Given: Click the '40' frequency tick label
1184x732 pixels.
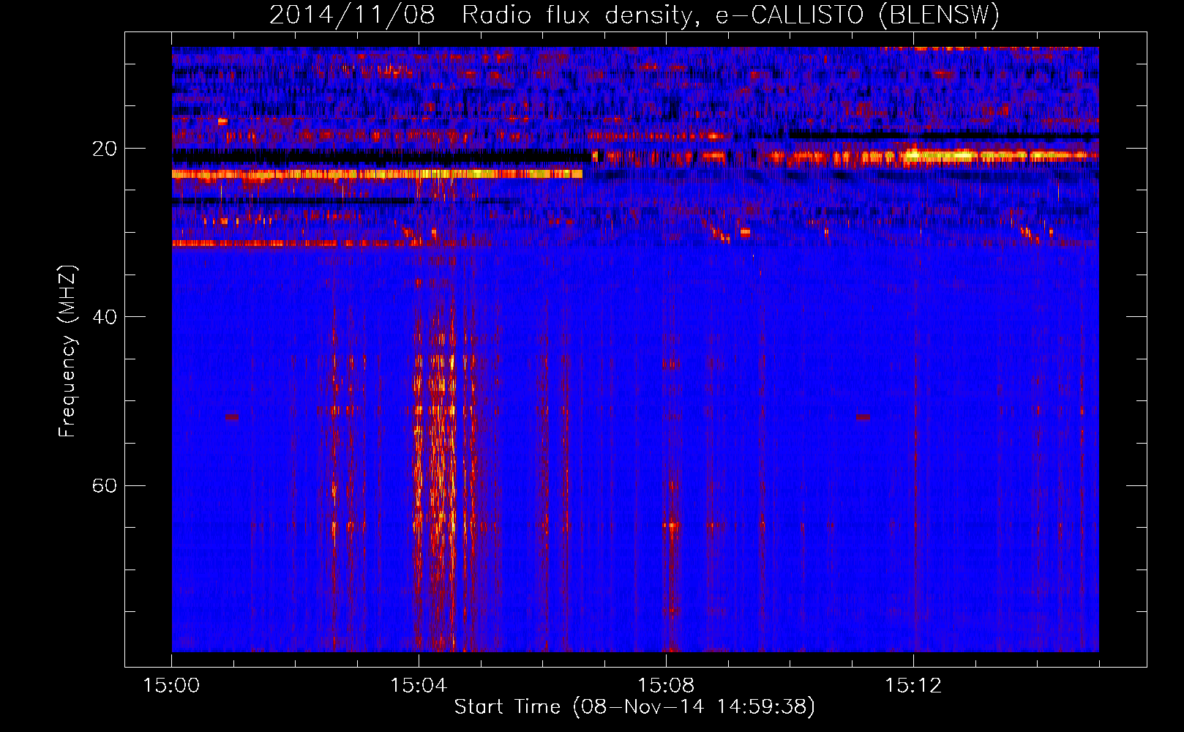Looking at the screenshot, I should click(105, 317).
